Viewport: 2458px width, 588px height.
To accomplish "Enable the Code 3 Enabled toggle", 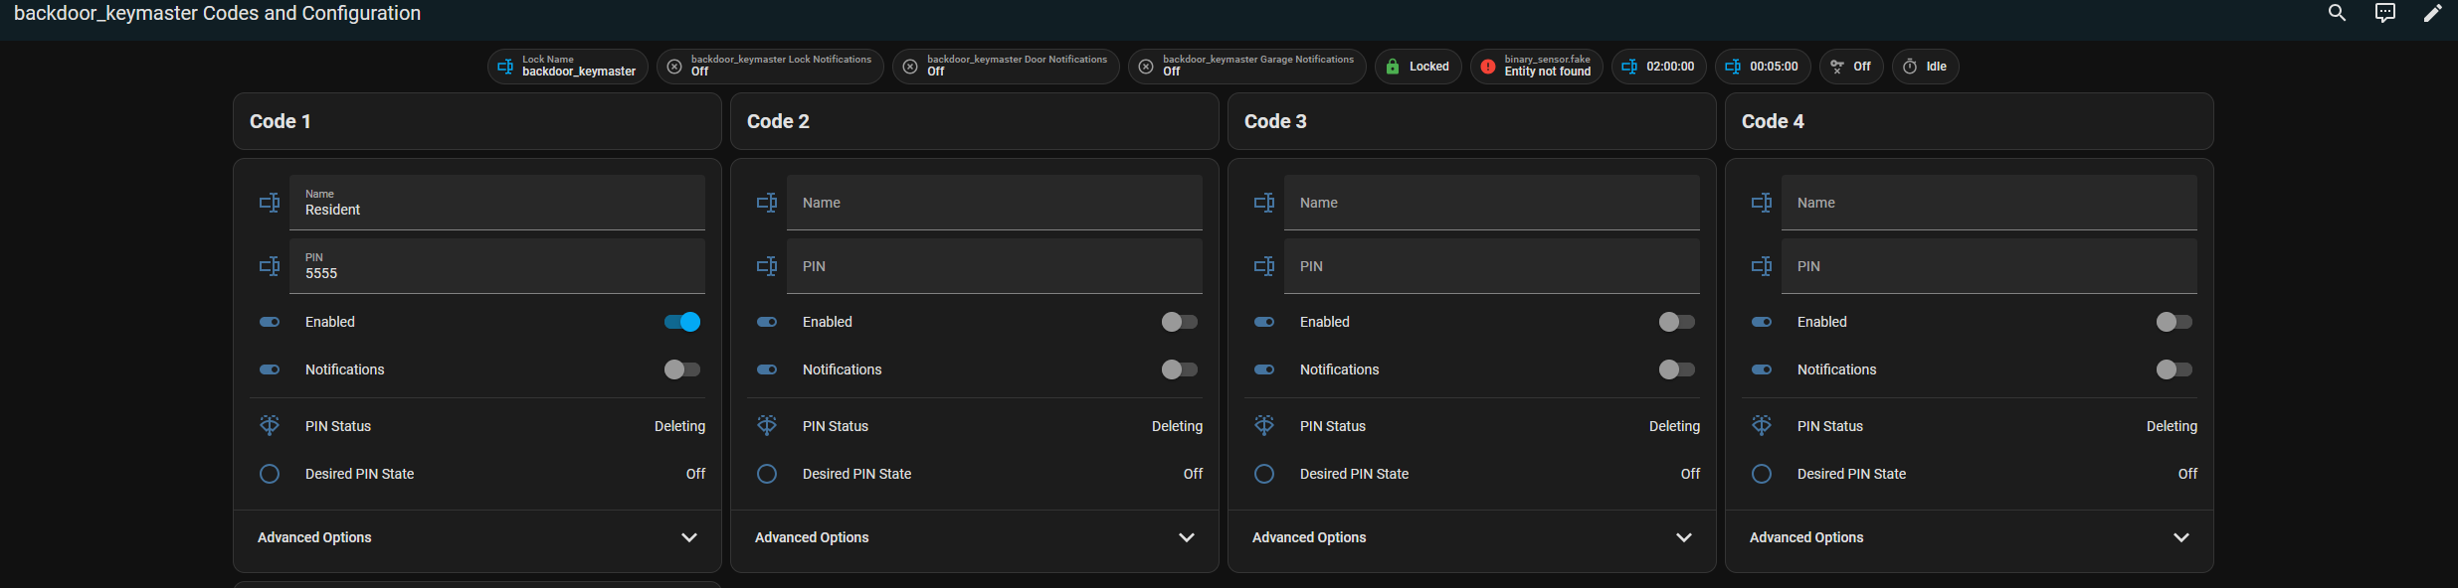I will pos(1676,322).
